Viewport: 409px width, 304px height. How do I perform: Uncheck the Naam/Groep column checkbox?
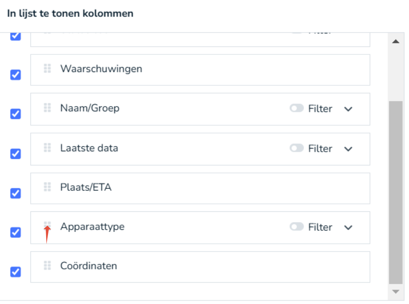[x=16, y=114]
